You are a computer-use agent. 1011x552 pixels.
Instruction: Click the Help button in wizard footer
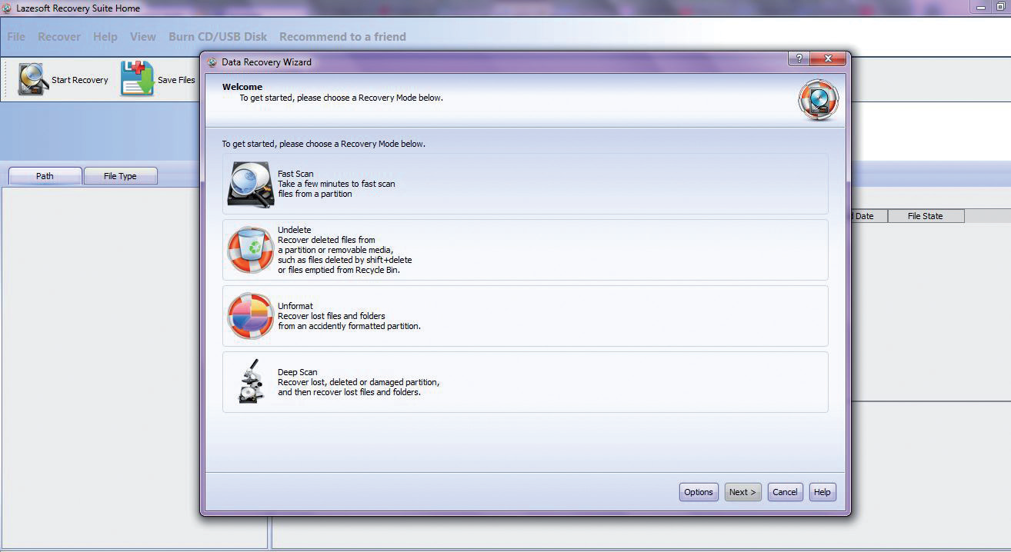(822, 492)
